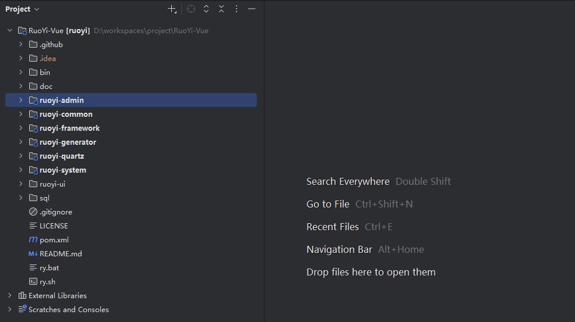
Task: Expand the External Libraries node
Action: 9,295
